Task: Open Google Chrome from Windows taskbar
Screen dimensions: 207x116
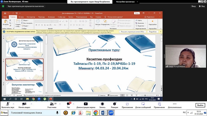Action: coord(96,113)
